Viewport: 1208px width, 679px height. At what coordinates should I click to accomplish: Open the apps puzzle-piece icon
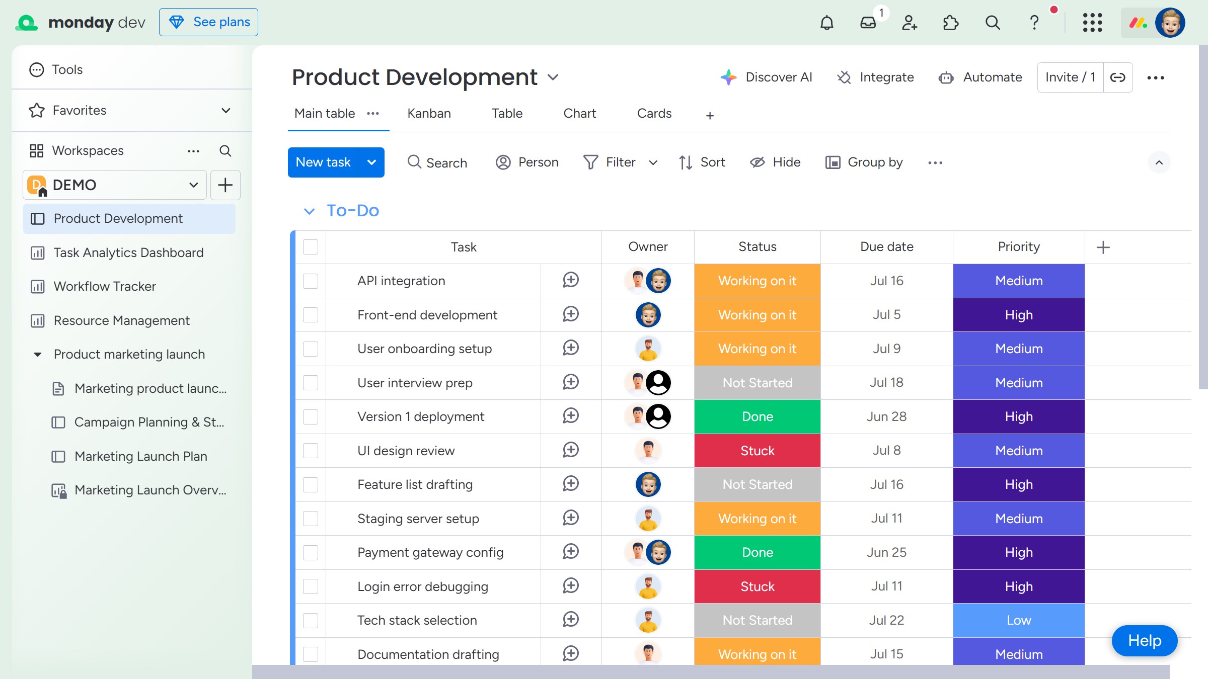951,23
